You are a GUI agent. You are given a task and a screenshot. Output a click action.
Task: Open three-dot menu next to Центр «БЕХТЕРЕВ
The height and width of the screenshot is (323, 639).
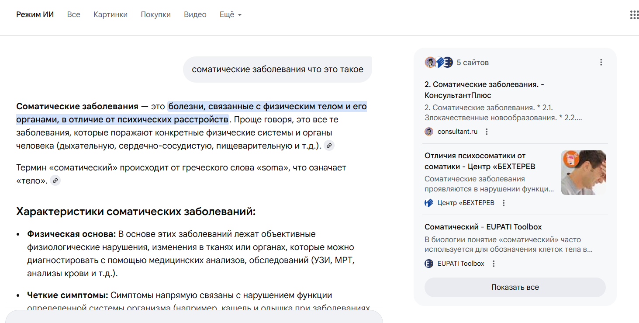[x=504, y=203]
